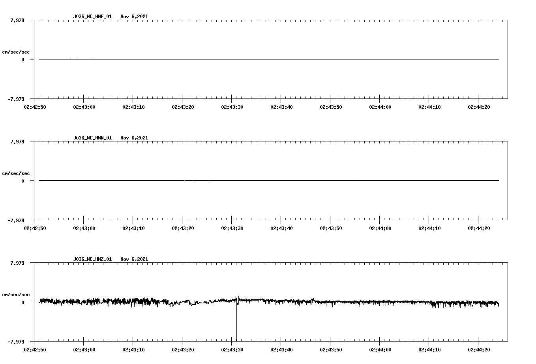
Task: Click the J036_NC_HNE_01 plot title
Action: click(x=92, y=17)
